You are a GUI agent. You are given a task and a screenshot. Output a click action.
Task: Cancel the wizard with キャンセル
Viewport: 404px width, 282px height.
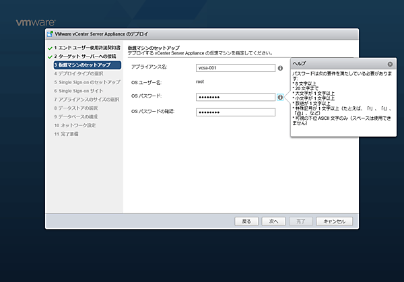334,221
